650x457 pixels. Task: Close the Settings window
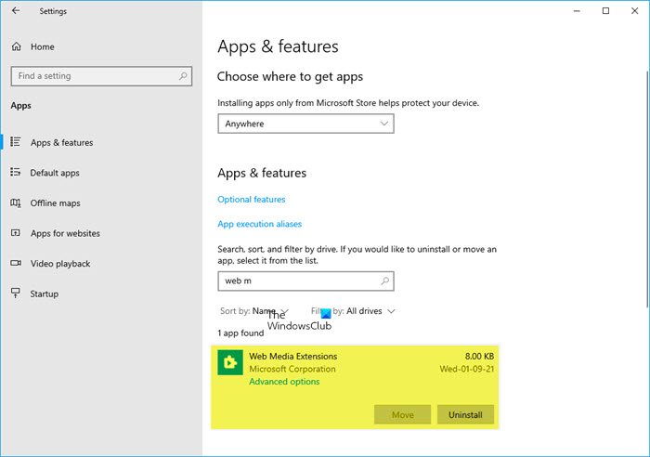pos(634,11)
